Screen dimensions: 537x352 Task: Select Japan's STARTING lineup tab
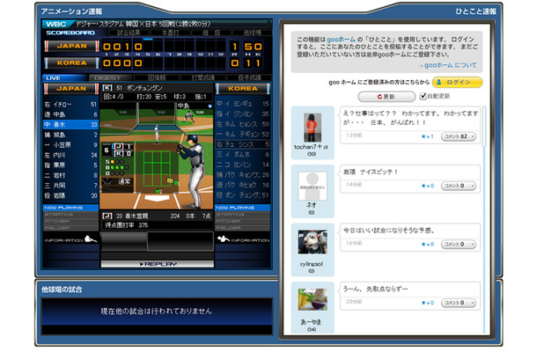71,215
